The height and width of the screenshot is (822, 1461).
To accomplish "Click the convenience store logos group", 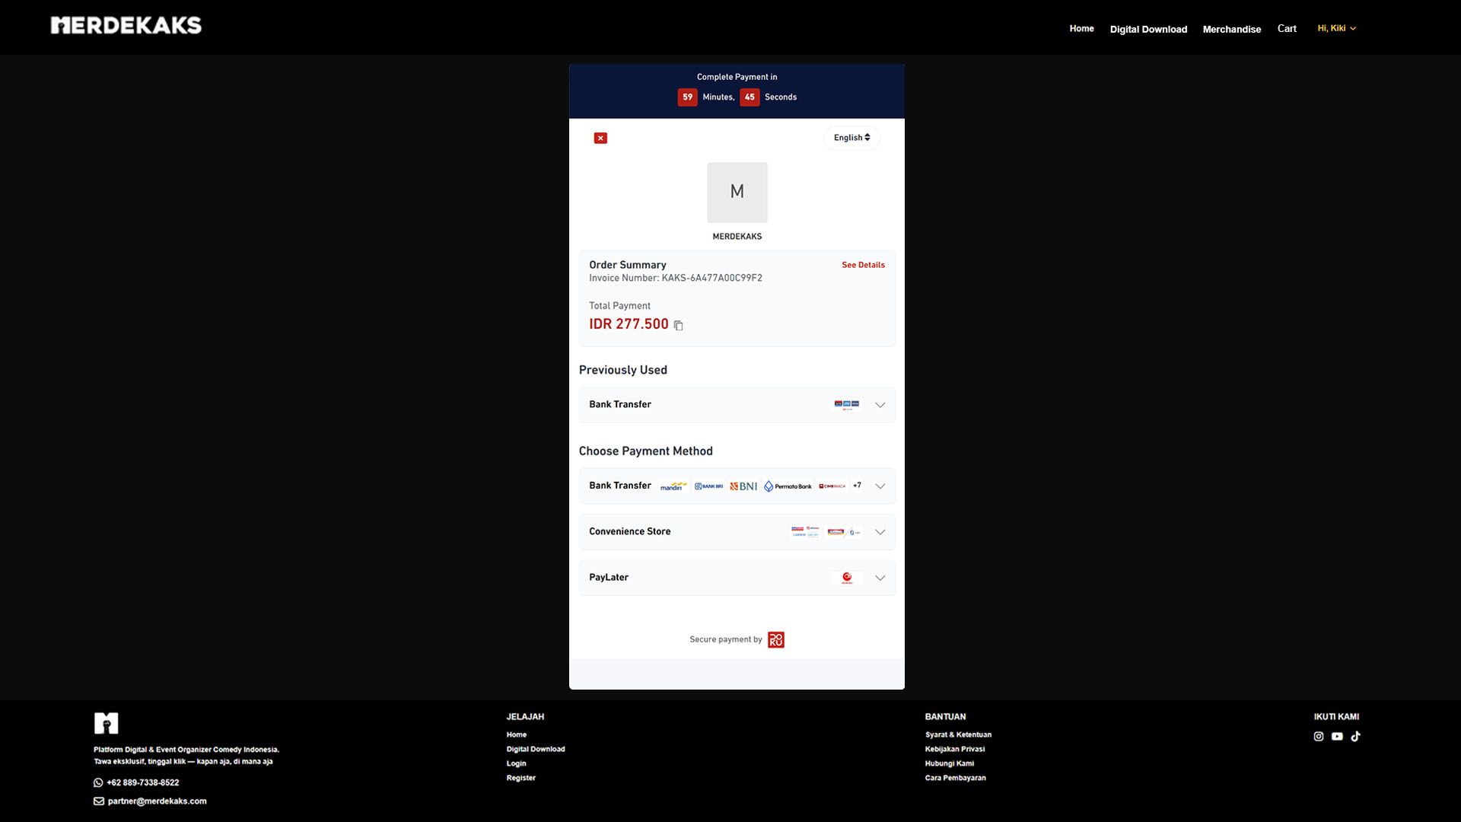I will coord(826,532).
